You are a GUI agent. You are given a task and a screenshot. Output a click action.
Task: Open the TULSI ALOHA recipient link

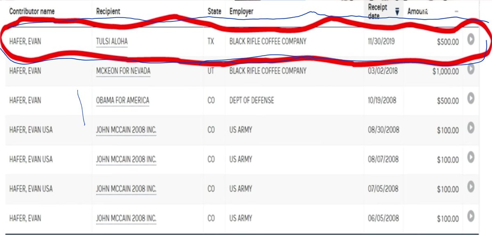point(112,41)
